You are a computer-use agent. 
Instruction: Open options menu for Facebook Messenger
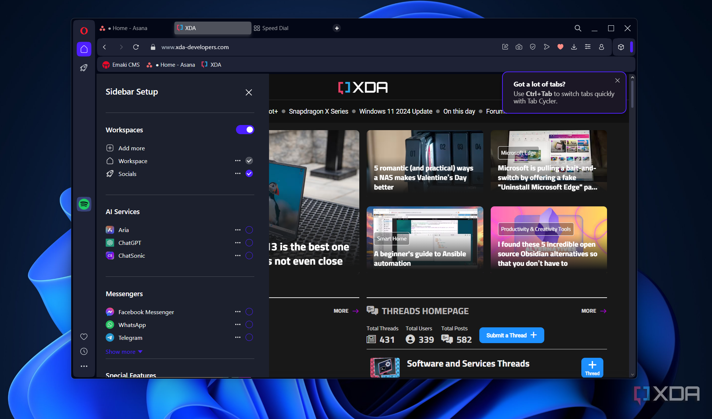[x=238, y=312]
